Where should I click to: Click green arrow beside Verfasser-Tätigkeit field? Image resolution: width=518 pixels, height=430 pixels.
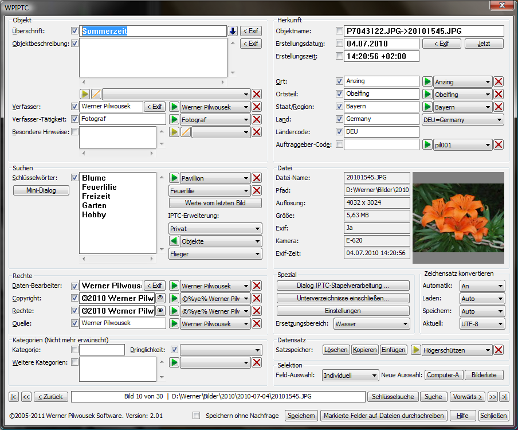(x=174, y=120)
